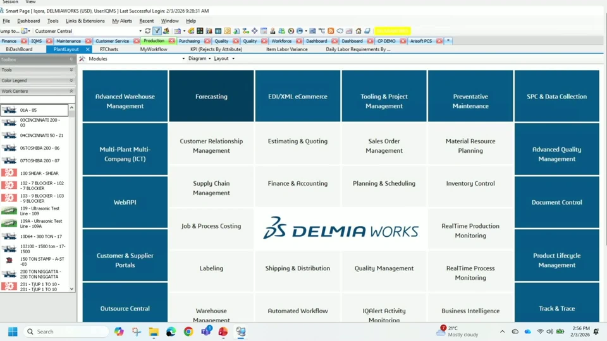Viewport: 607px width, 341px height.
Task: Click the bar chart toolbar icon
Action: pos(209,31)
